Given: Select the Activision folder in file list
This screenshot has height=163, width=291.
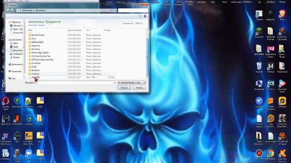Looking at the screenshot, I should coord(35,74).
